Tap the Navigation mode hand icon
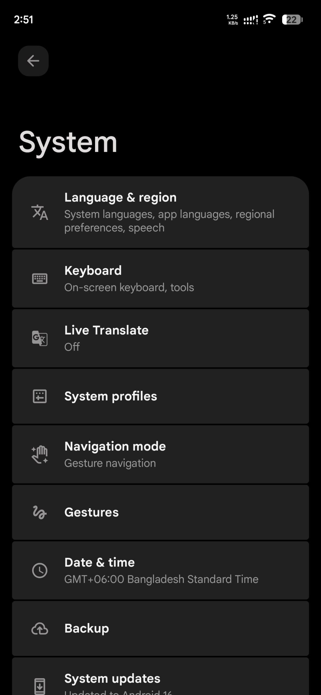This screenshot has width=321, height=695. (x=40, y=454)
